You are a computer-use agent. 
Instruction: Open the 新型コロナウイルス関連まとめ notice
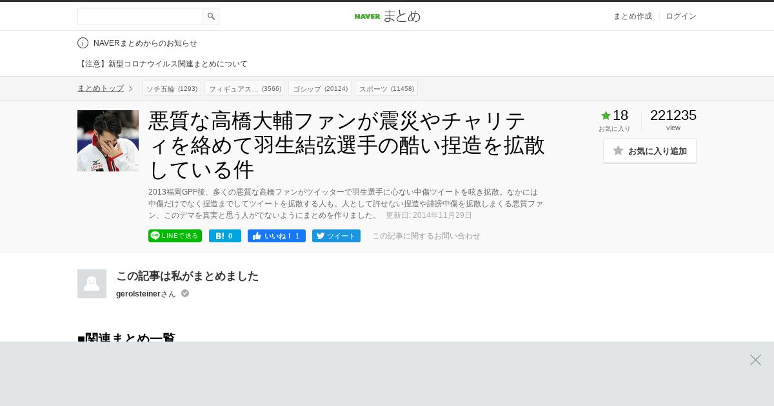coord(163,64)
